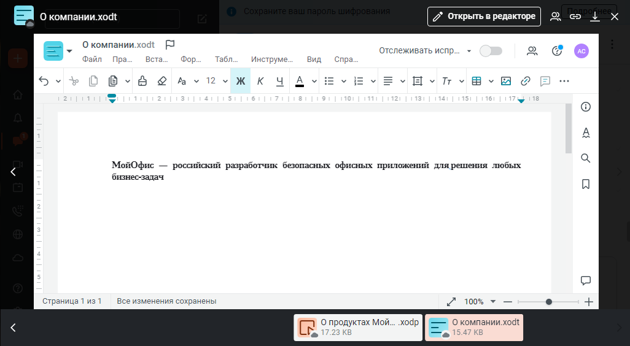Open the AC user avatar
The width and height of the screenshot is (630, 346).
point(581,51)
